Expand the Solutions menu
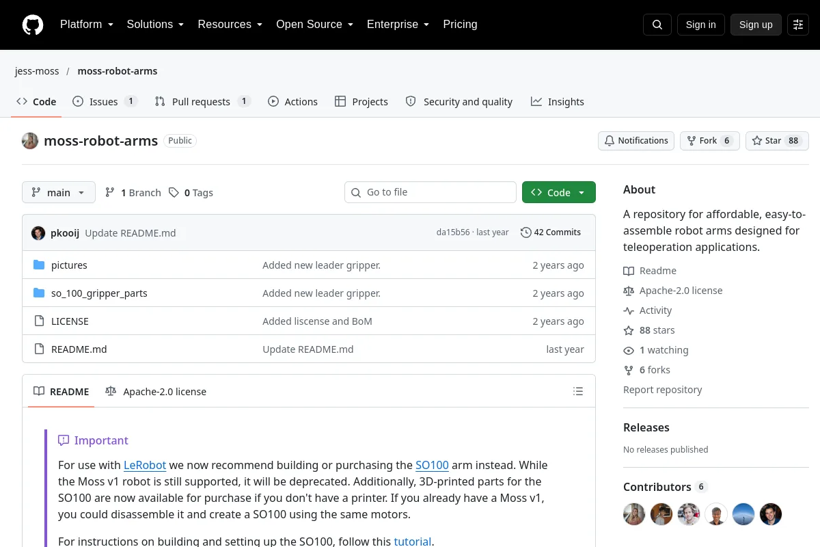 coord(155,25)
